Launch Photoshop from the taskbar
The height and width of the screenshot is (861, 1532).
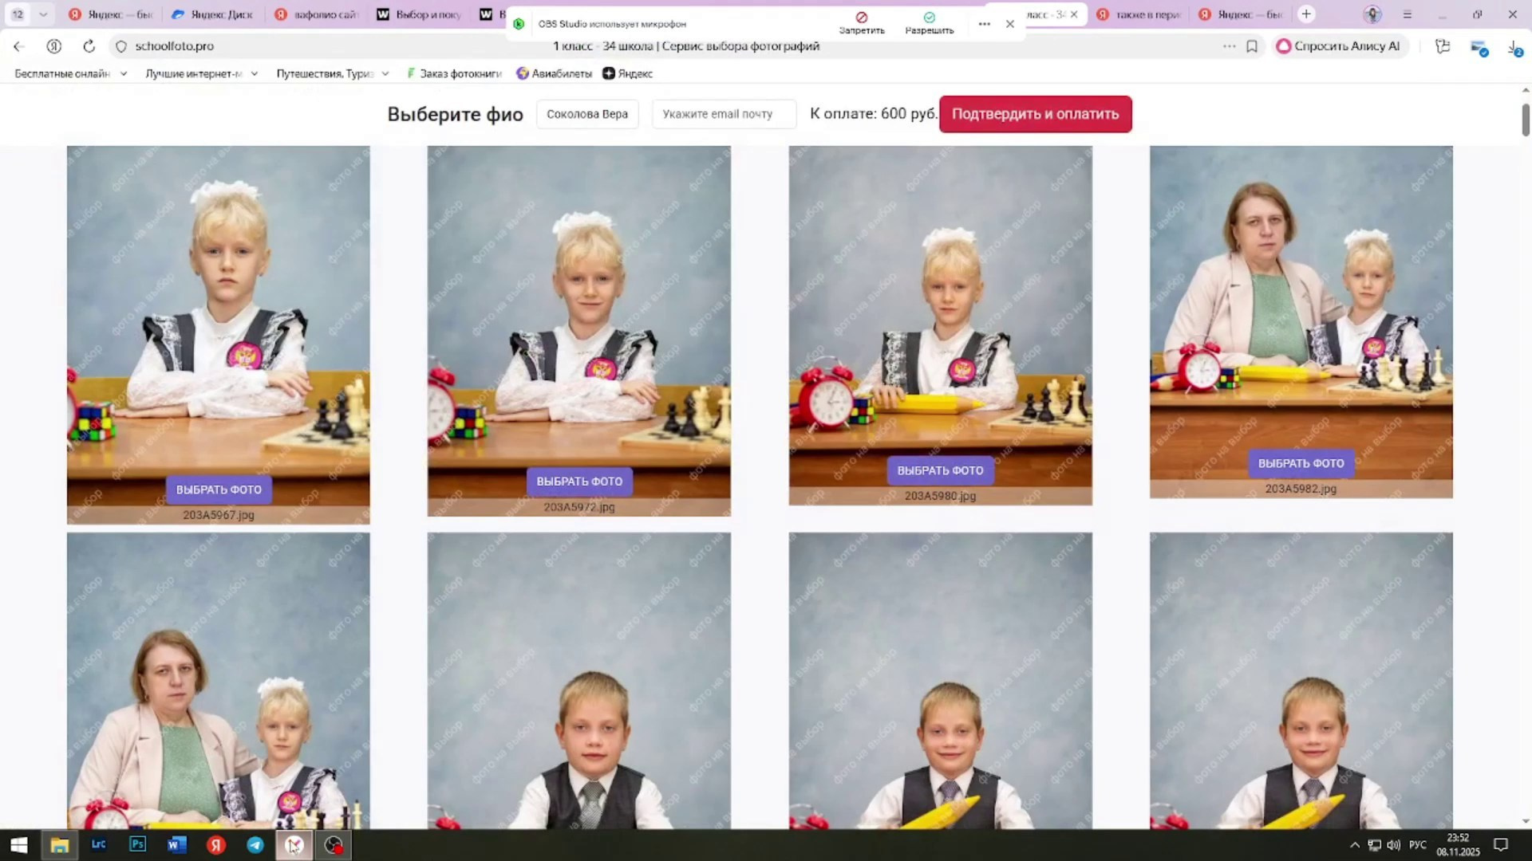click(137, 845)
